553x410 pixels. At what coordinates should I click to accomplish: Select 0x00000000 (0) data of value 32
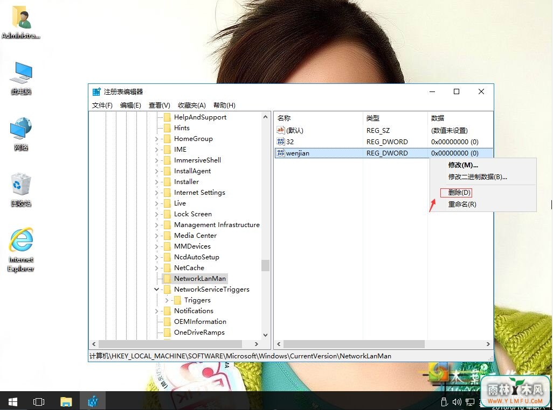pos(454,142)
